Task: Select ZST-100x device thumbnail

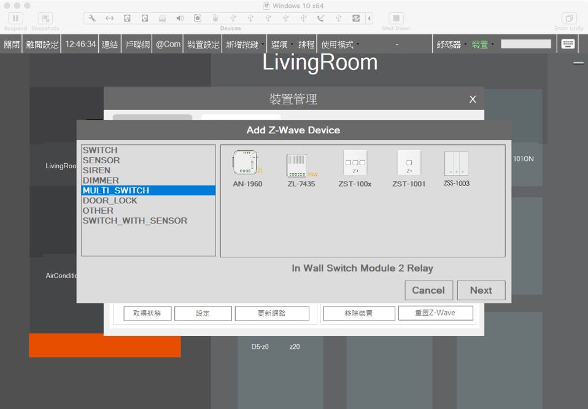Action: (x=355, y=169)
